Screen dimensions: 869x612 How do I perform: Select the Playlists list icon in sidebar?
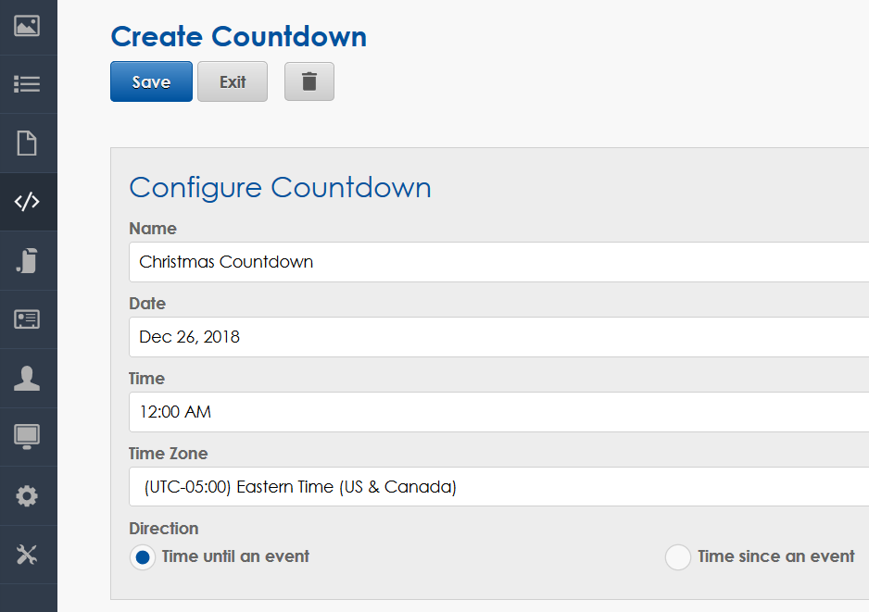(28, 84)
